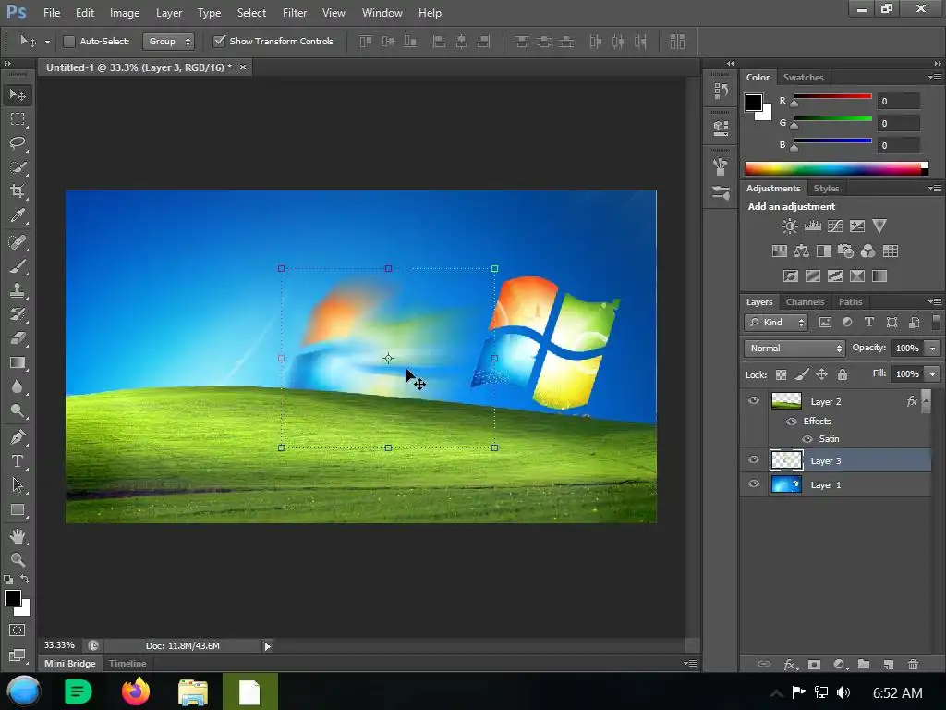Delete layer with trash icon

point(913,664)
